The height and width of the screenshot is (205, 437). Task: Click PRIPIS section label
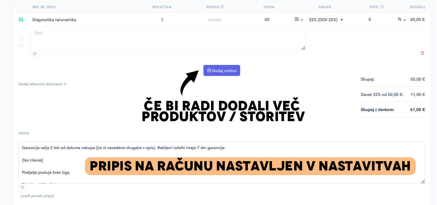(24, 133)
